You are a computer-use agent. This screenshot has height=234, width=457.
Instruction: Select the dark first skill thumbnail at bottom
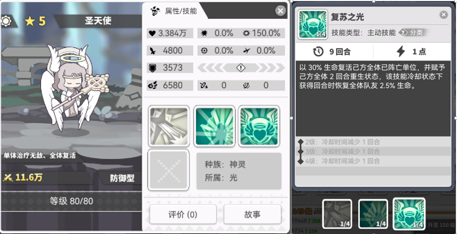[337, 214]
